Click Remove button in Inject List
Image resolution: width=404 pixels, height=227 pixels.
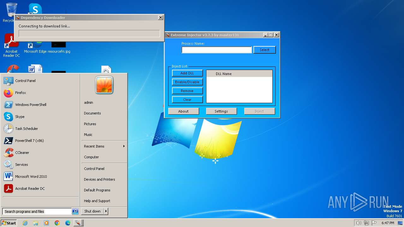point(187,91)
